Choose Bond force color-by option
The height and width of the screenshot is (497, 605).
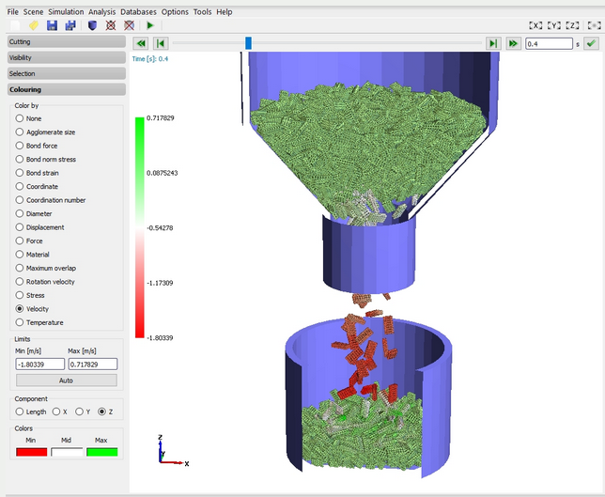[x=21, y=146]
